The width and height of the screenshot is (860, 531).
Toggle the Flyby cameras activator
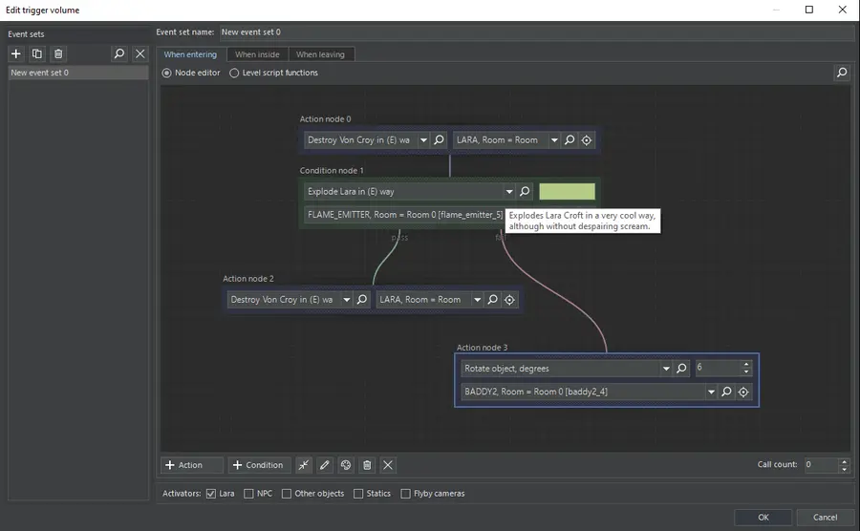406,494
